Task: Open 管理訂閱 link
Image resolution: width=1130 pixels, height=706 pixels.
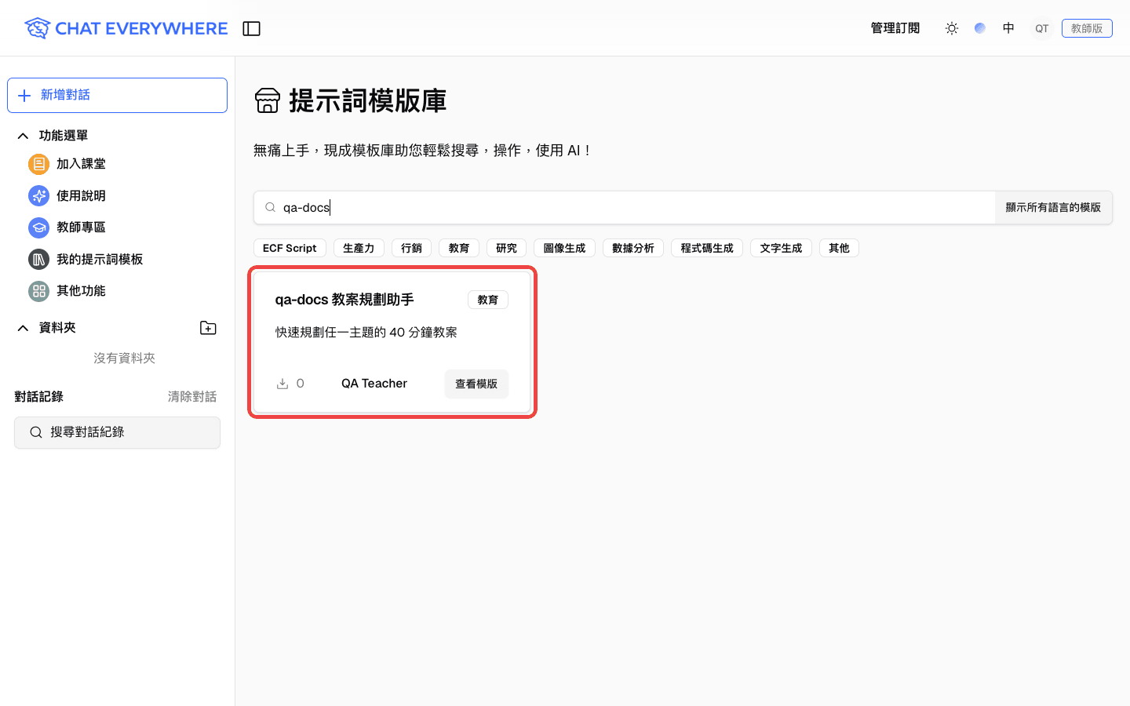Action: pyautogui.click(x=895, y=28)
